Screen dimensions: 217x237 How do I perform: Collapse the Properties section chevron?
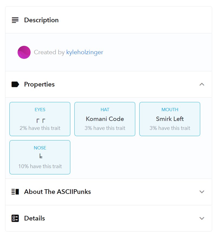pyautogui.click(x=202, y=84)
